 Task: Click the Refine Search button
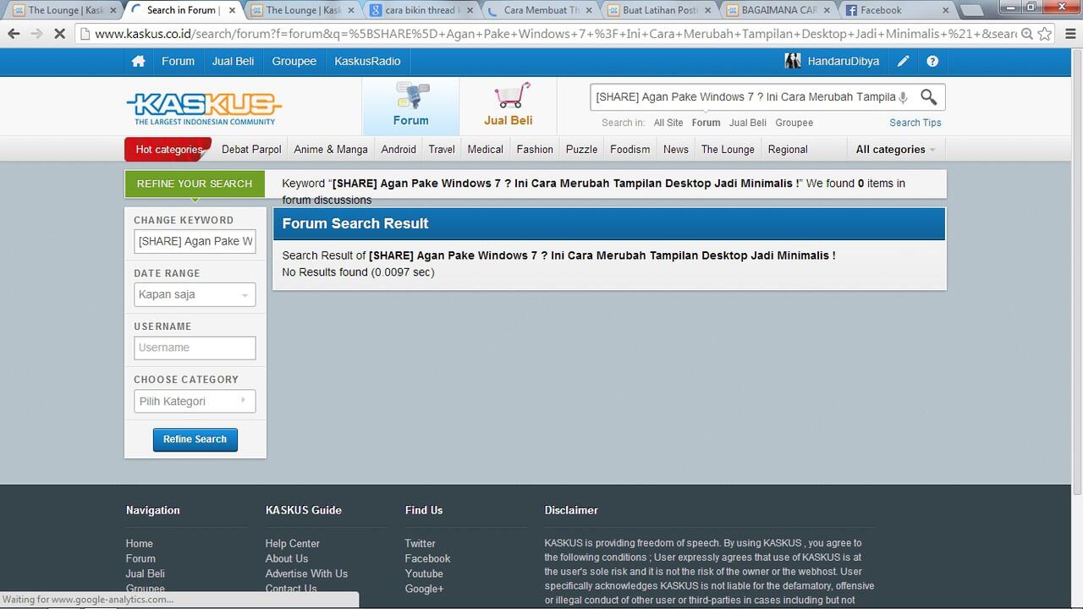click(195, 439)
